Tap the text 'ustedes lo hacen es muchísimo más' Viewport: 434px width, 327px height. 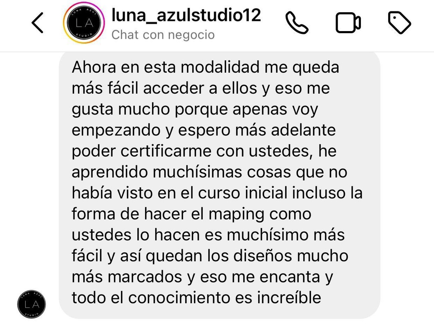click(x=208, y=235)
